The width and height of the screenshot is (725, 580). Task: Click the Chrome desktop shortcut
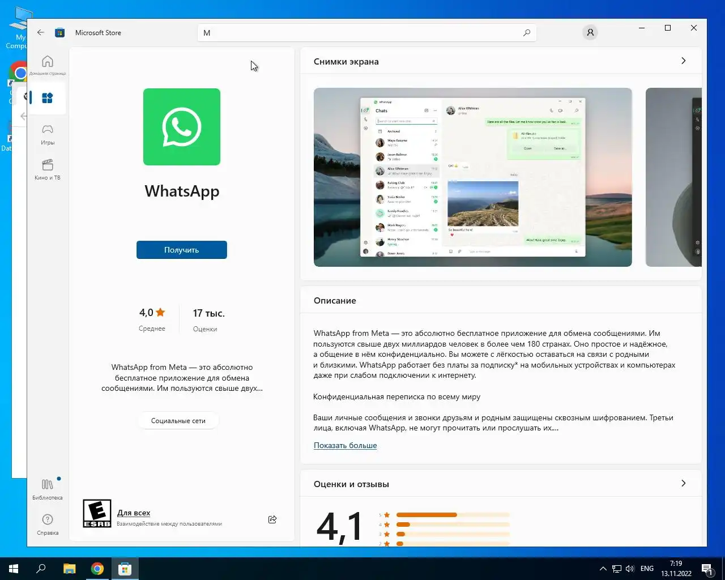click(19, 72)
